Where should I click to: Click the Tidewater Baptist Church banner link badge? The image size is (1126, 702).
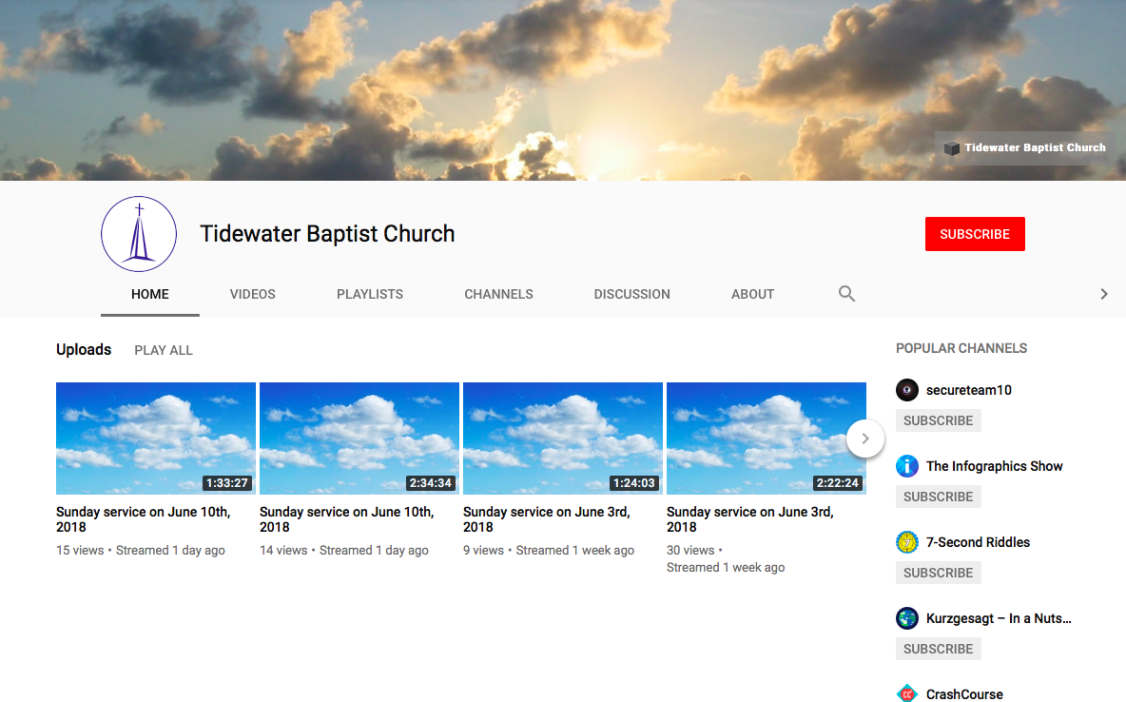pos(1025,148)
